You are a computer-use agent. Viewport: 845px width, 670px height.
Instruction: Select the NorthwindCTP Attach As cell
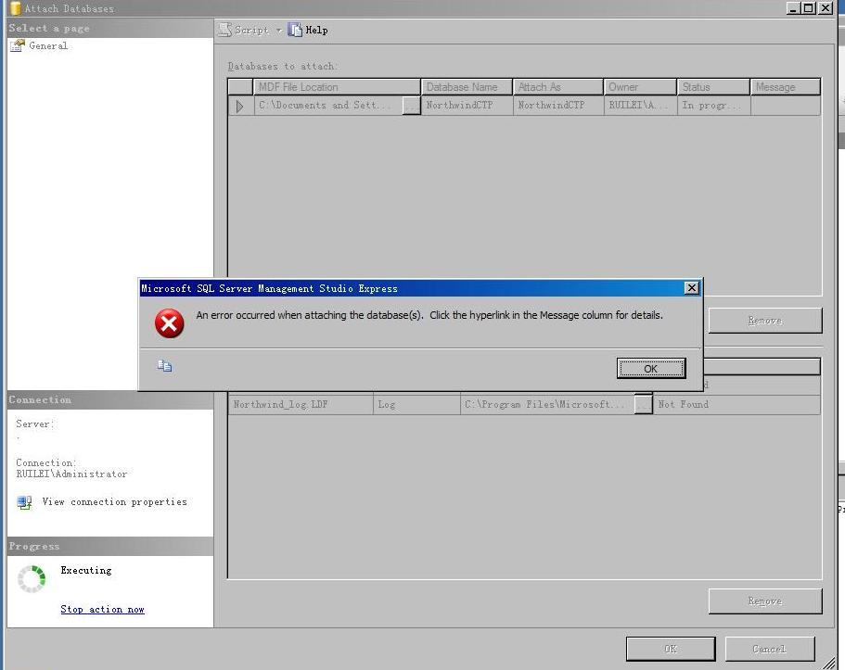click(x=558, y=106)
